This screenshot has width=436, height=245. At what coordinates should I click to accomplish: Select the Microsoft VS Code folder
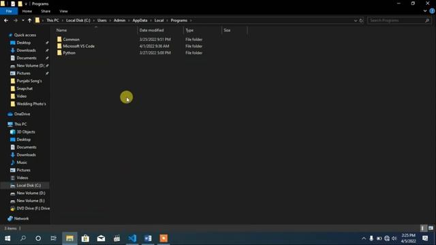click(x=79, y=46)
